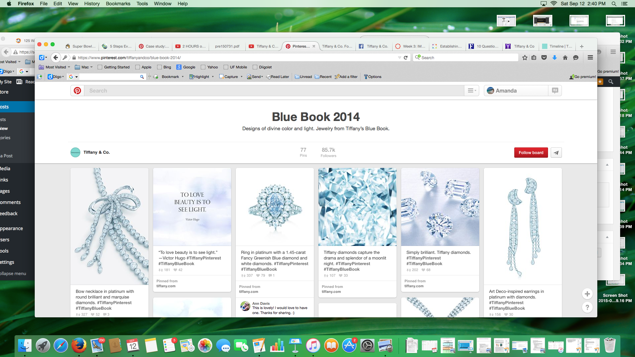This screenshot has height=357, width=635.
Task: Click the Firefox home icon
Action: pos(565,58)
